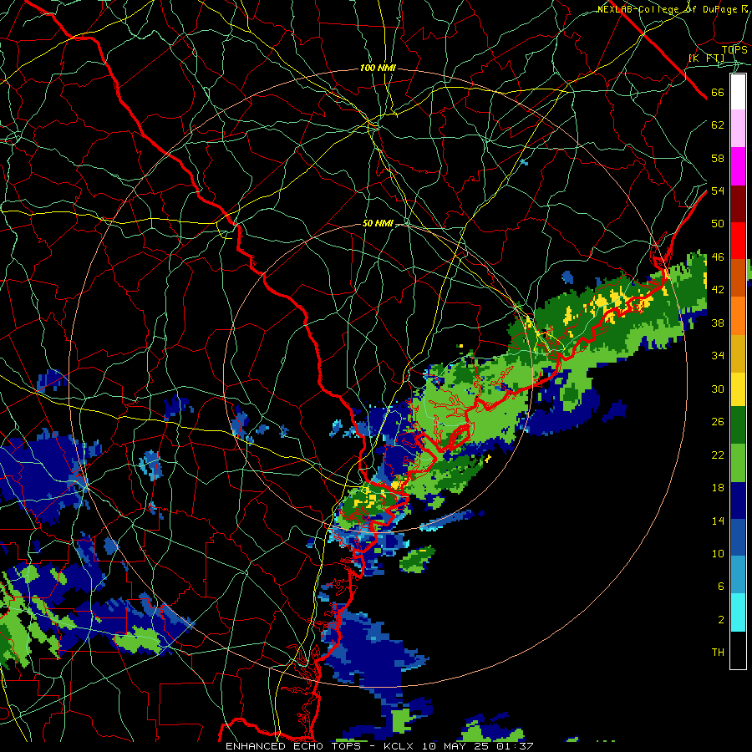Pick the dark green legend swatch beside 26
The height and width of the screenshot is (752, 752).
pos(738,425)
